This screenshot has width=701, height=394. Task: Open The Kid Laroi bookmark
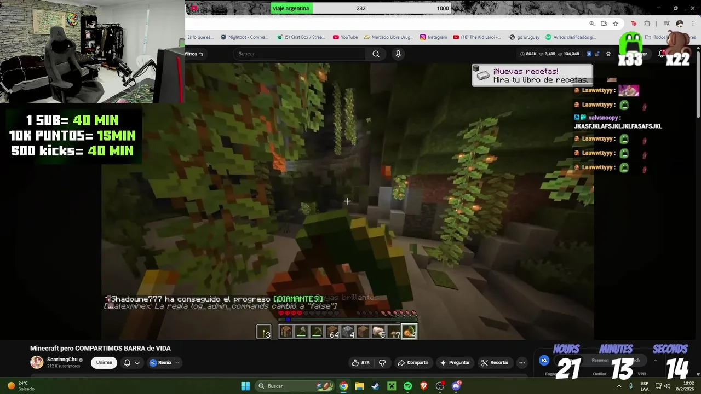pyautogui.click(x=477, y=37)
